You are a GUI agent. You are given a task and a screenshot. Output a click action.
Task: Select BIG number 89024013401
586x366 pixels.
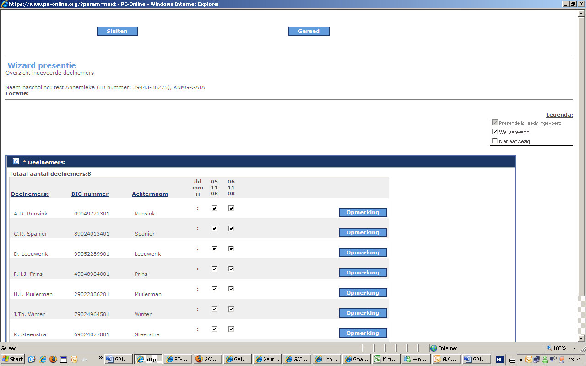[92, 234]
